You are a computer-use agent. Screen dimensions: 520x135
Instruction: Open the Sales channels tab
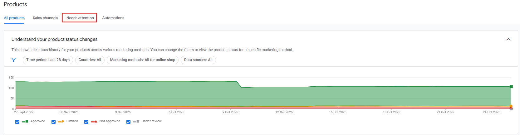[x=45, y=18]
